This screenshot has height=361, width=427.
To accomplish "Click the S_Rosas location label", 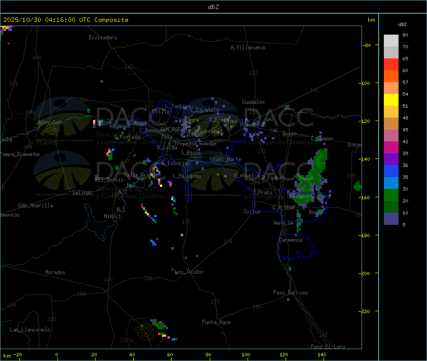I will point(191,153).
